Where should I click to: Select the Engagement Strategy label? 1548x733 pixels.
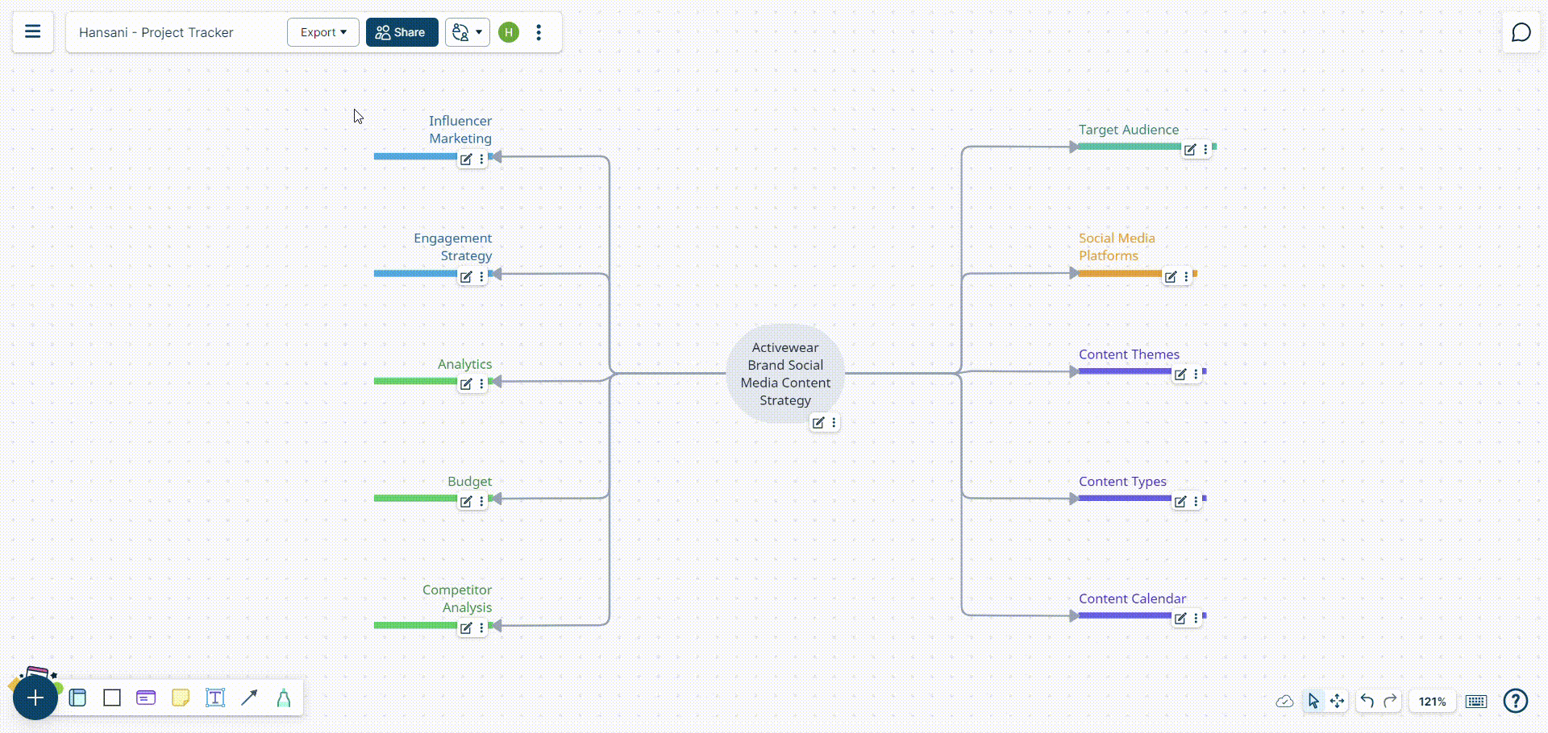(x=452, y=247)
